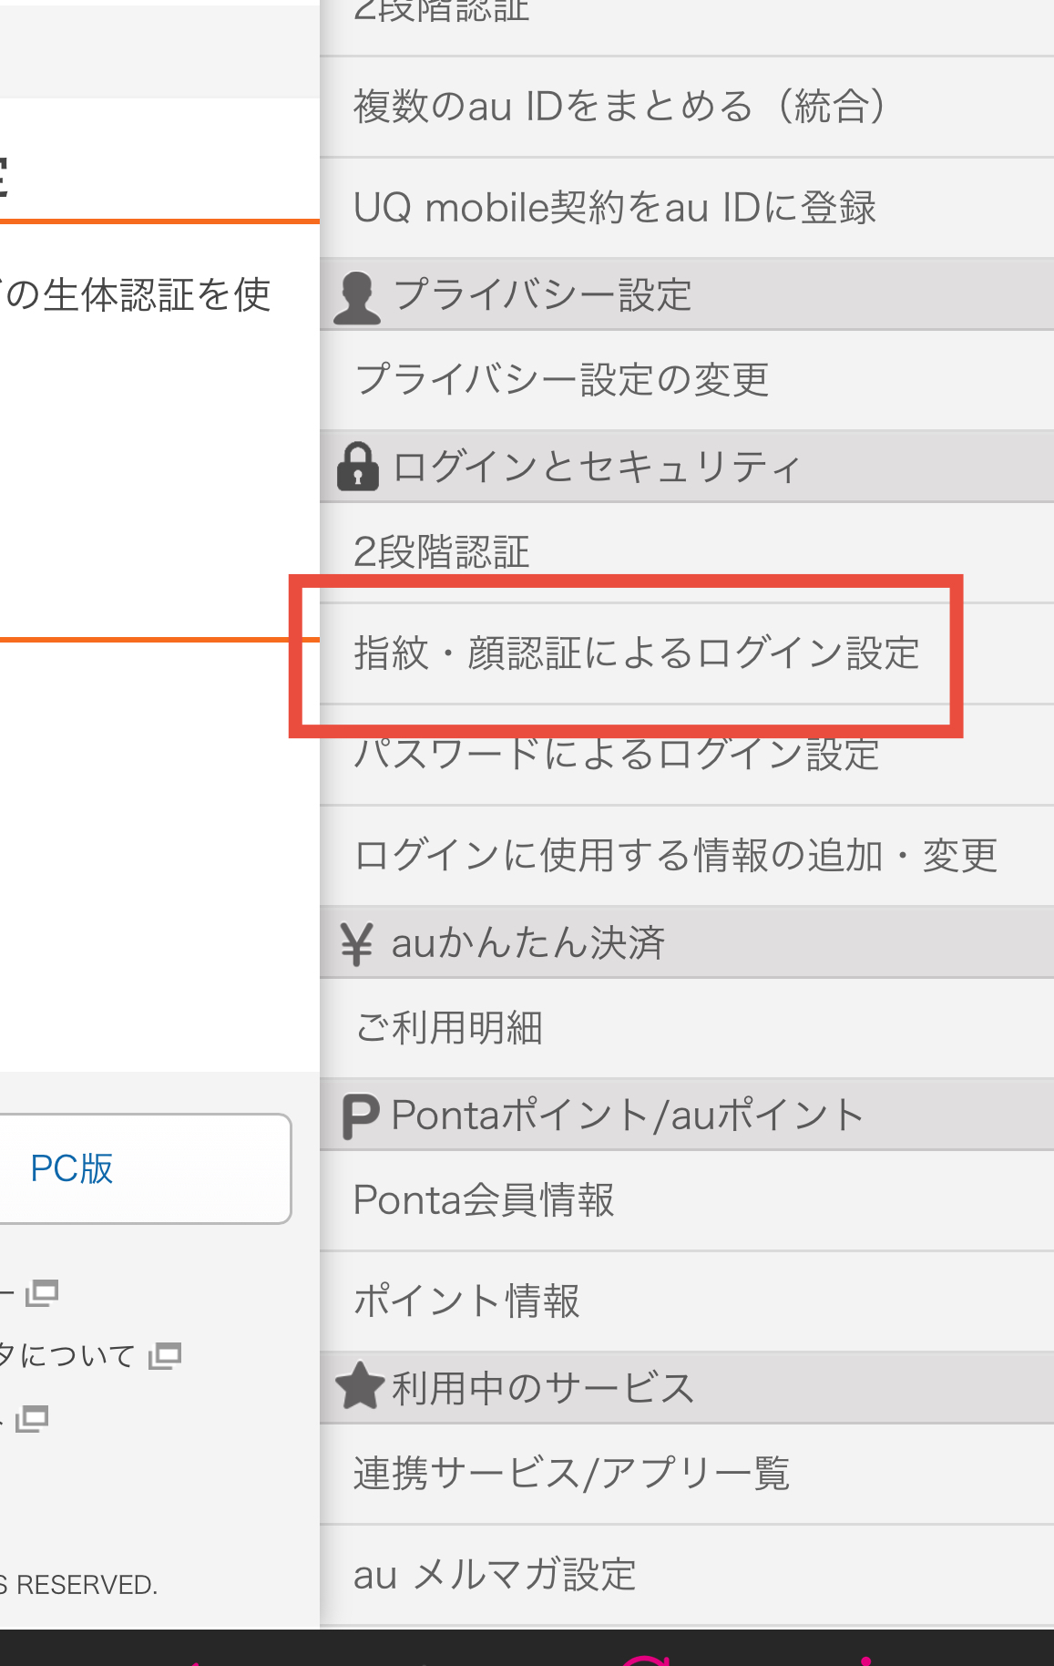This screenshot has height=1666, width=1054.
Task: Open 複数のau IDをまとめる（統合）
Action: [619, 107]
